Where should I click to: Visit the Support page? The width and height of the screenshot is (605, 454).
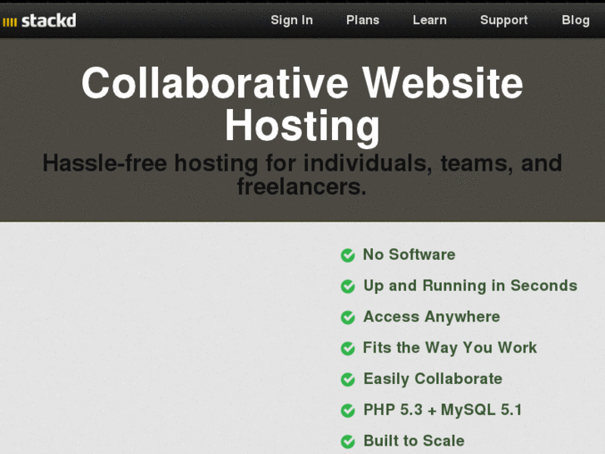(x=503, y=20)
